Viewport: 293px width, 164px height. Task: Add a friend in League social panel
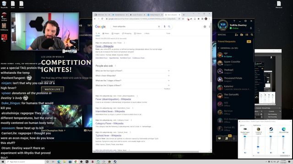point(236,35)
